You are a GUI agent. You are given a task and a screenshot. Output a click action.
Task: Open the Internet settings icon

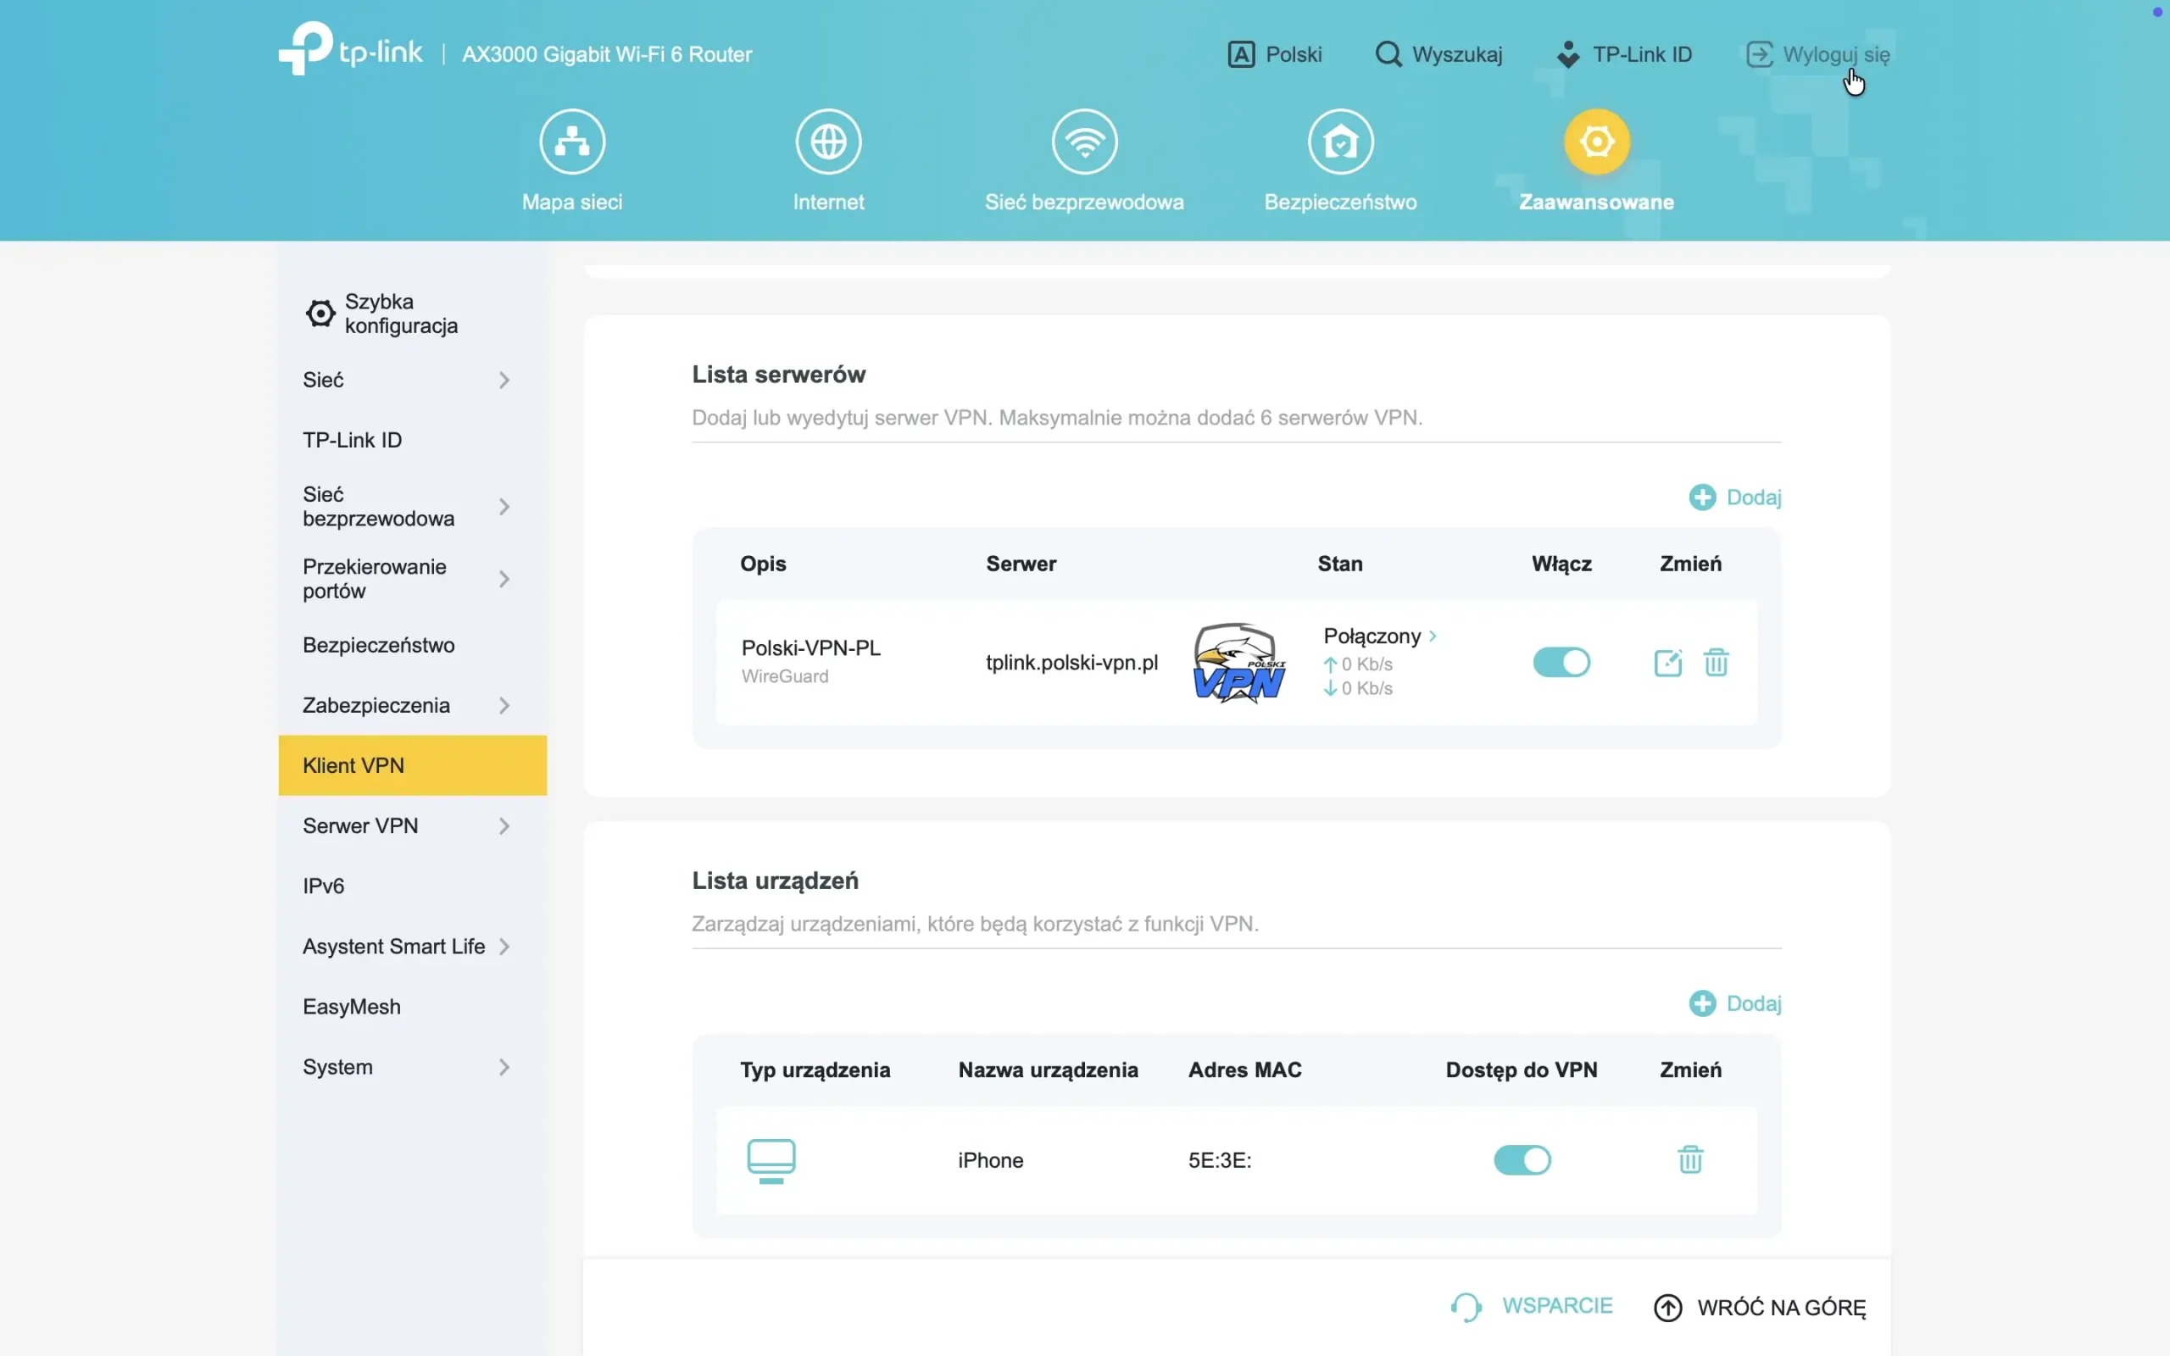[x=827, y=141]
